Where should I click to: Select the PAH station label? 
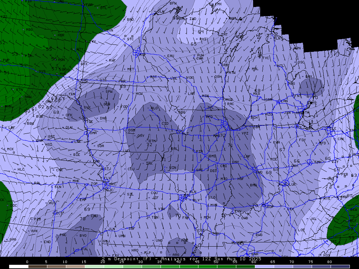click(216, 233)
